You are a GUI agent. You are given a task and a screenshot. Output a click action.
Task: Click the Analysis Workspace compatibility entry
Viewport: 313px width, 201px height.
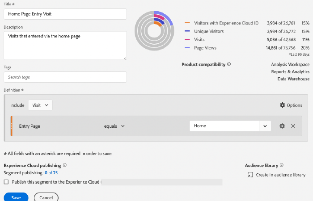[290, 65]
